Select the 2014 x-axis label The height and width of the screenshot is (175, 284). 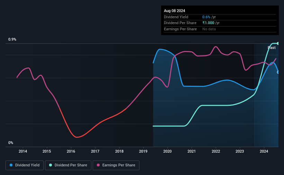(23, 151)
